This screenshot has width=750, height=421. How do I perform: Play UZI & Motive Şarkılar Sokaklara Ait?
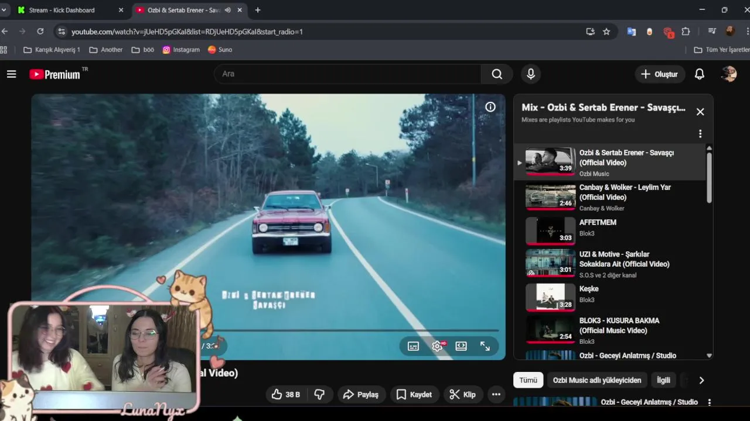click(610, 264)
